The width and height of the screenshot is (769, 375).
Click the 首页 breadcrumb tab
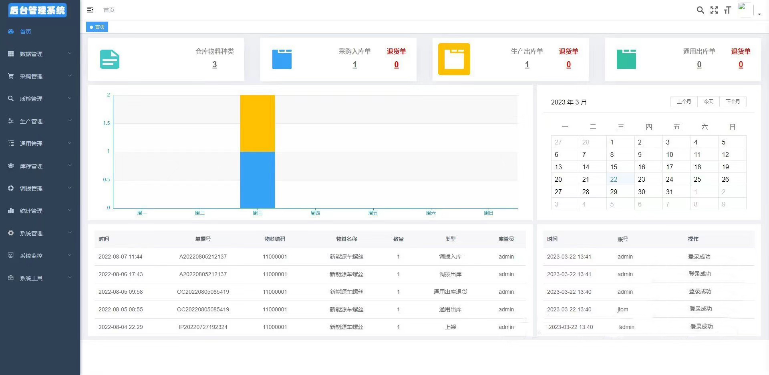[97, 27]
